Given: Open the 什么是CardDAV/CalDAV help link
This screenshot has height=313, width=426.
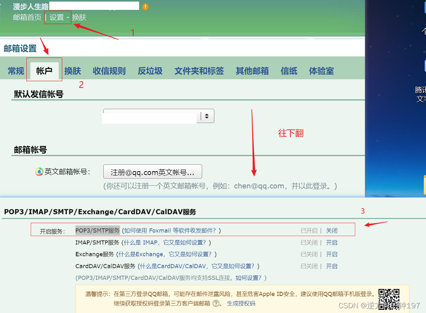Looking at the screenshot, I should (x=197, y=266).
